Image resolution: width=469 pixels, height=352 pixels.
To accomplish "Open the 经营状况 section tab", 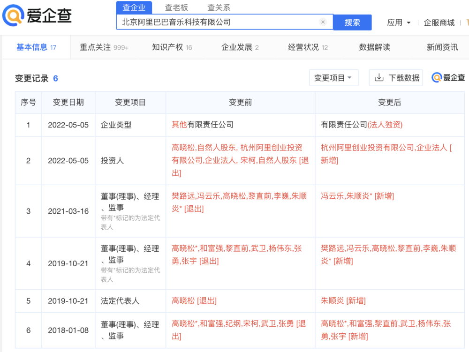I will tap(308, 47).
